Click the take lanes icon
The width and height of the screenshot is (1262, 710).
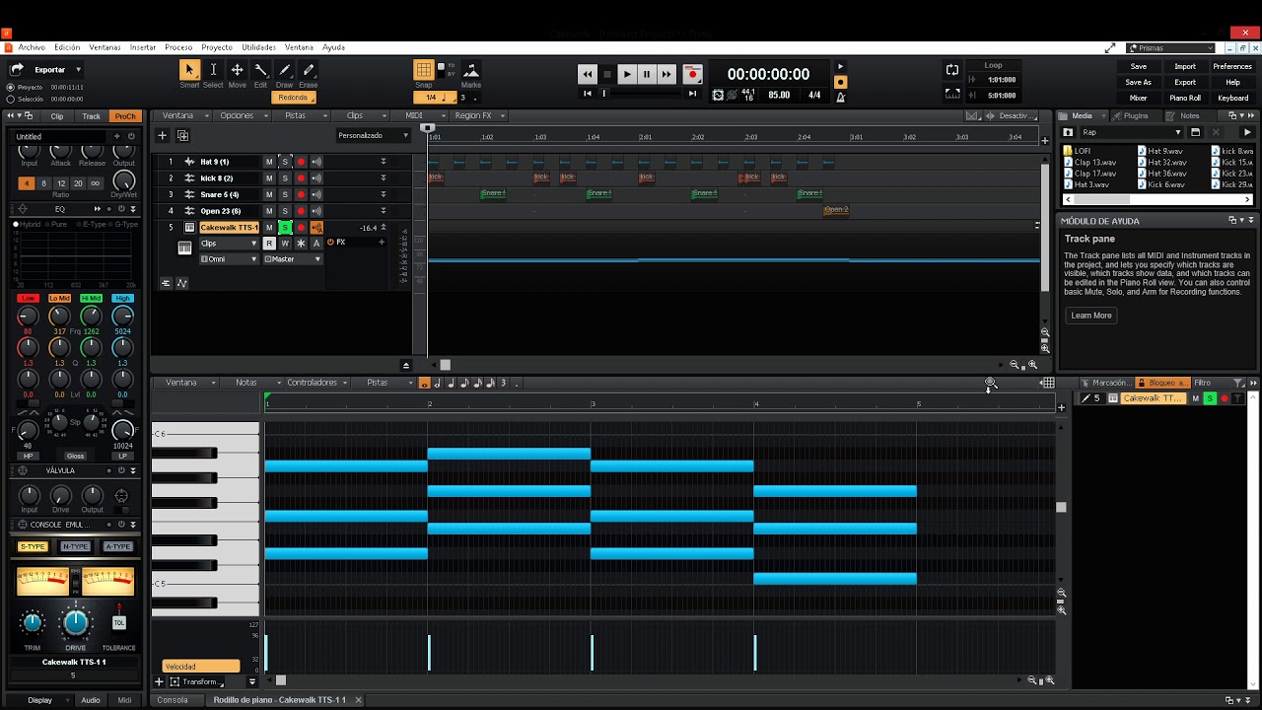[166, 283]
